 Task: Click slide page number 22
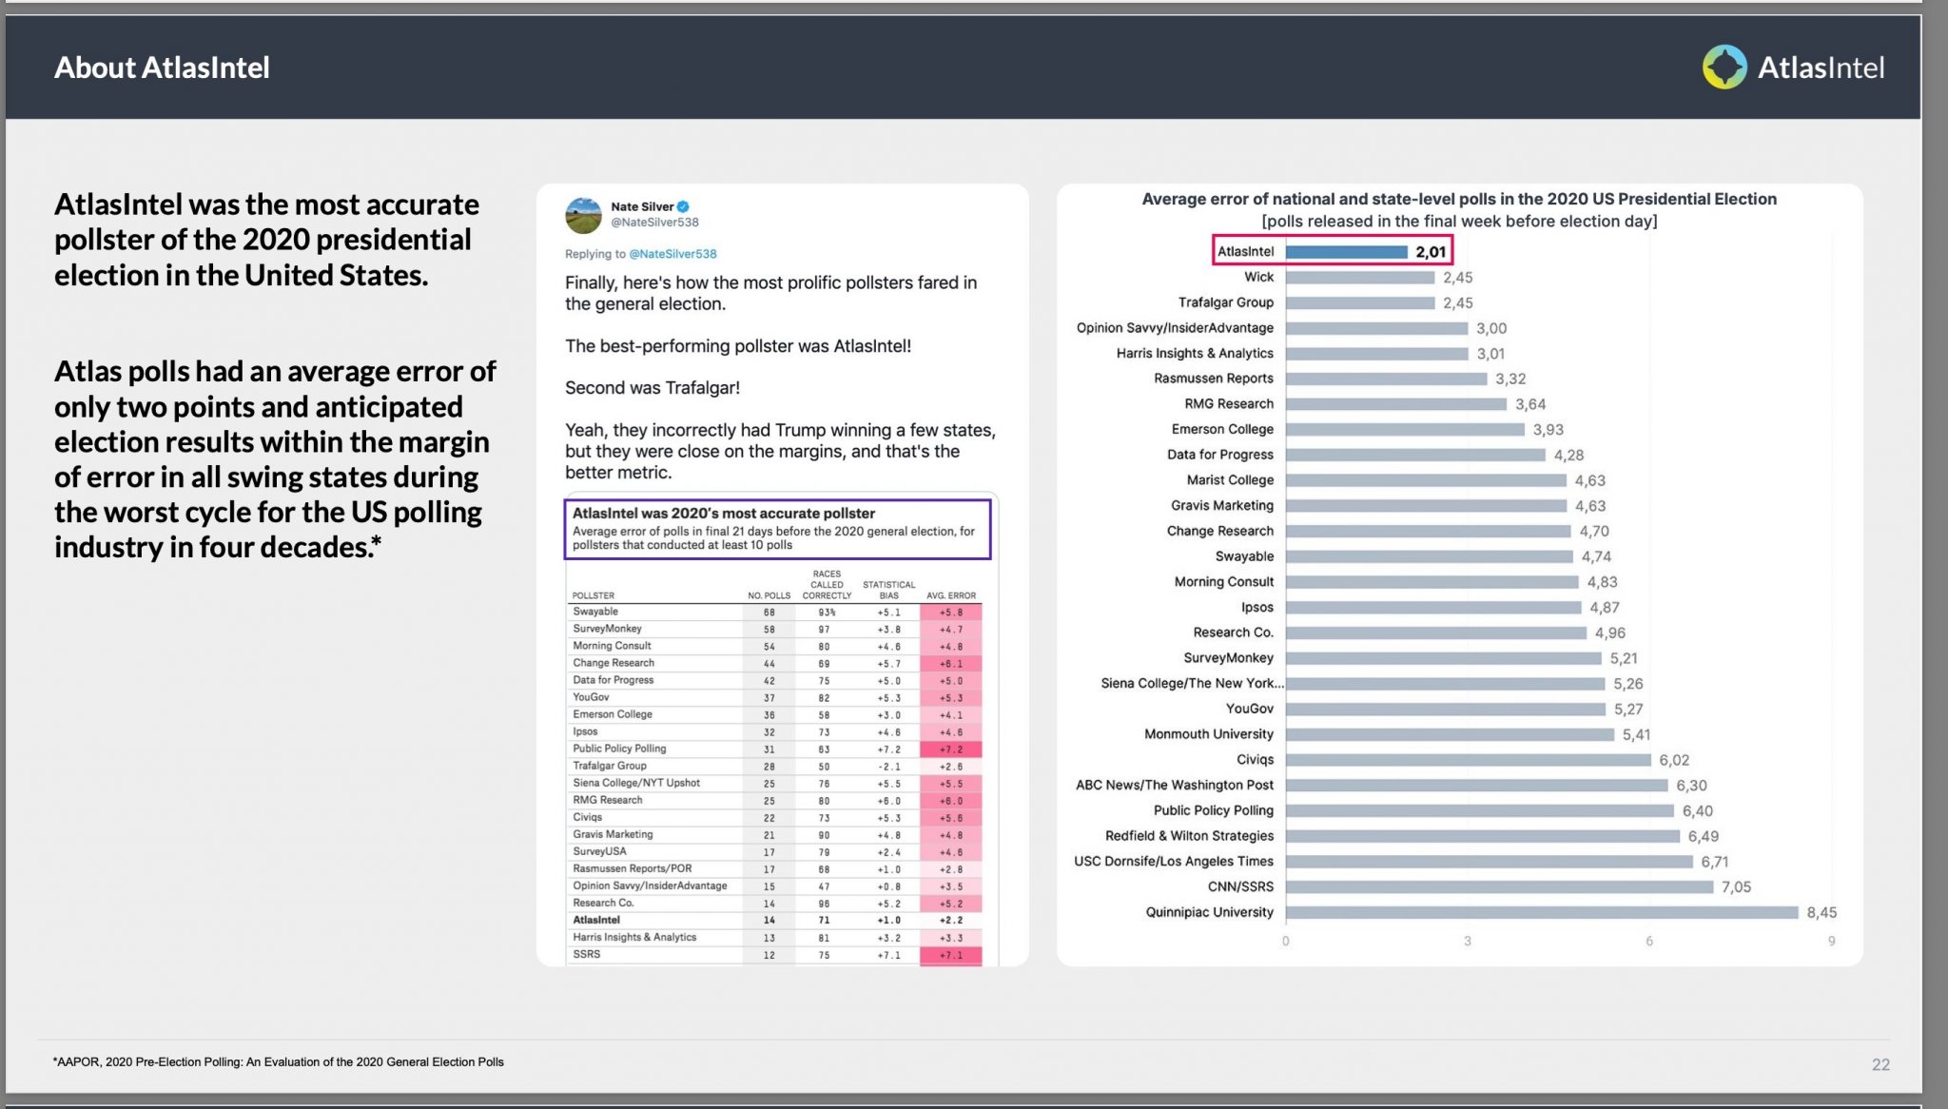point(1880,1064)
